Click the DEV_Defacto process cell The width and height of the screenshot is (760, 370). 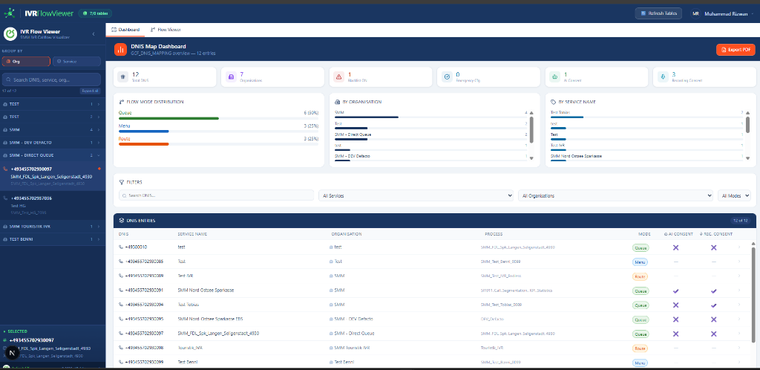click(x=492, y=319)
